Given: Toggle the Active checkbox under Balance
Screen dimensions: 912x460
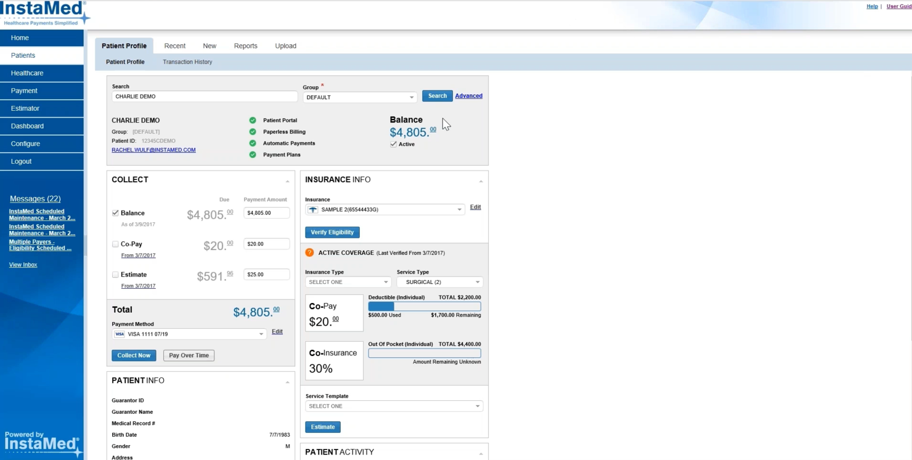Looking at the screenshot, I should pyautogui.click(x=393, y=144).
